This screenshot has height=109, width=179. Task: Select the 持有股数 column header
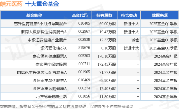pyautogui.click(x=104, y=15)
